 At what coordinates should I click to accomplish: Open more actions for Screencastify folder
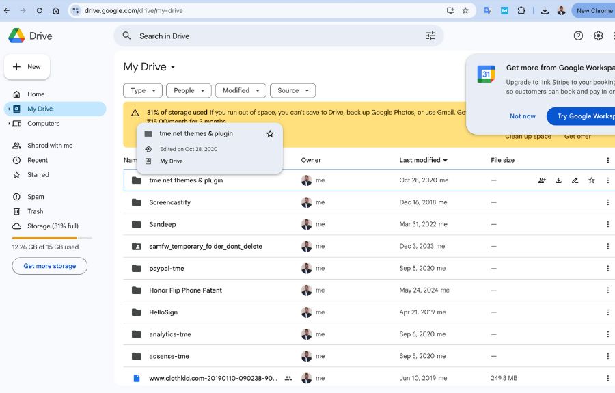coord(608,202)
